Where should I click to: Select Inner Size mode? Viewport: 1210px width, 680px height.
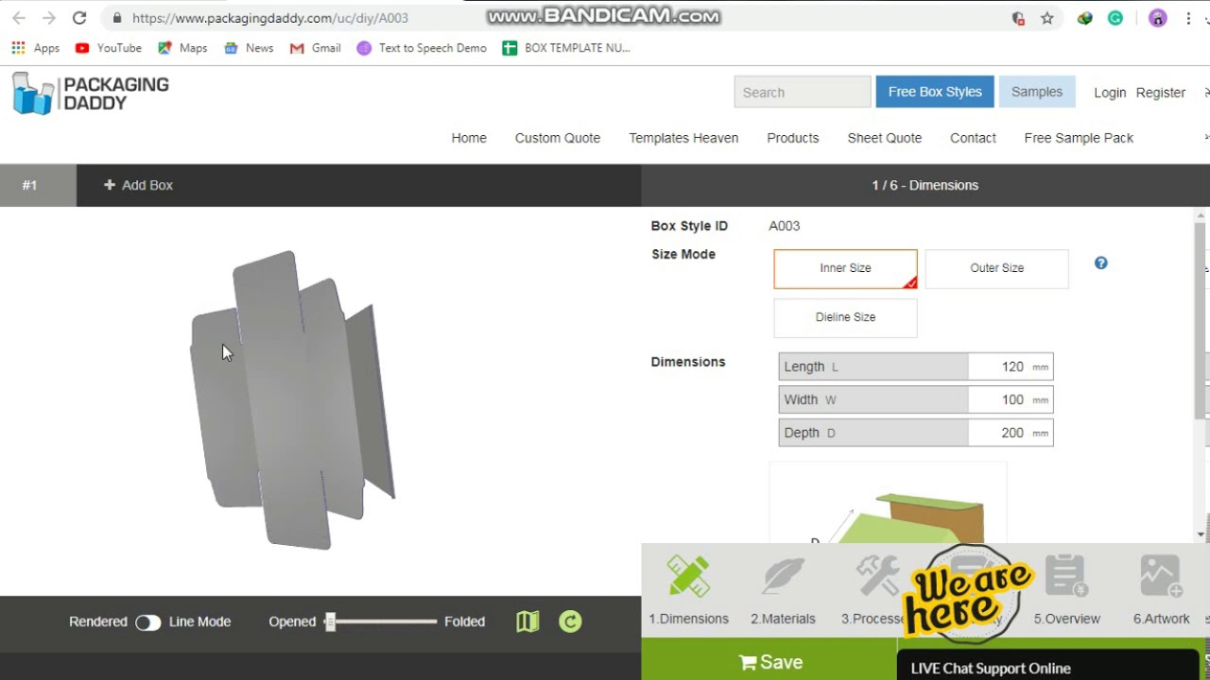tap(845, 268)
